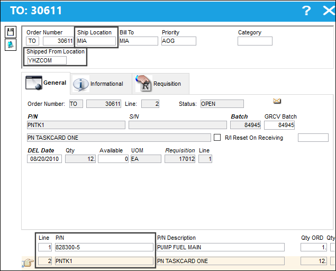
Task: Click the empty Category field
Action: click(255, 41)
